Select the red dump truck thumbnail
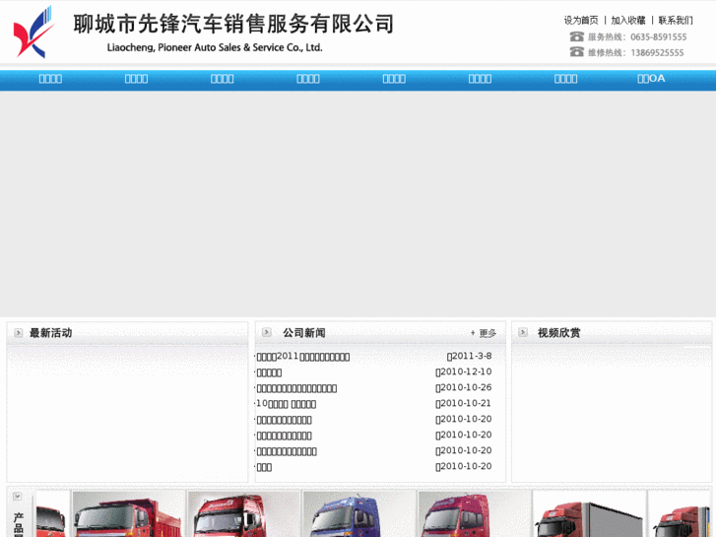 pos(129,513)
